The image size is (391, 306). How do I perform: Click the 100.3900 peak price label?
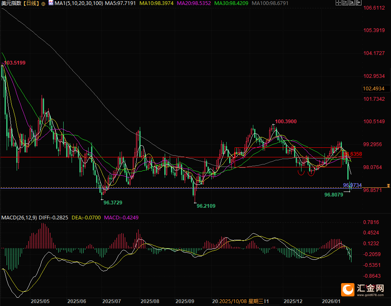pos(286,121)
